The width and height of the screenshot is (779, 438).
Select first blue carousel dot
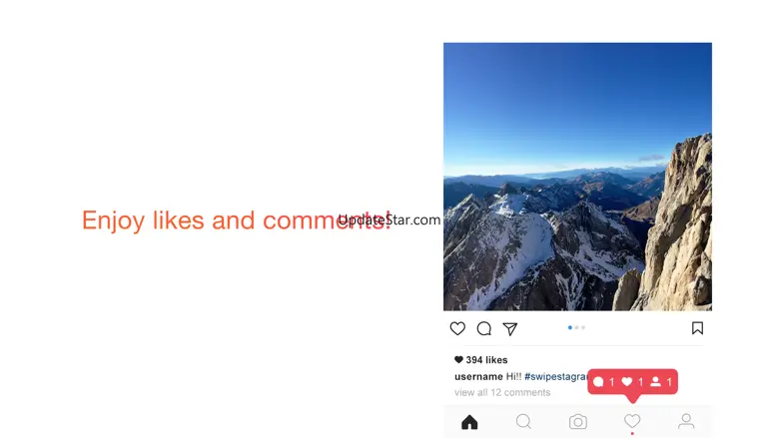[x=570, y=327]
